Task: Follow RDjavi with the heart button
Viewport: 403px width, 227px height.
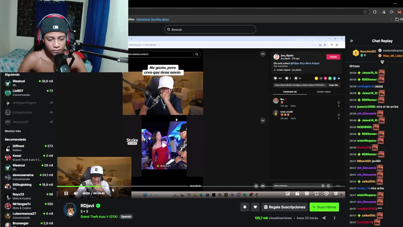Action: [x=255, y=207]
